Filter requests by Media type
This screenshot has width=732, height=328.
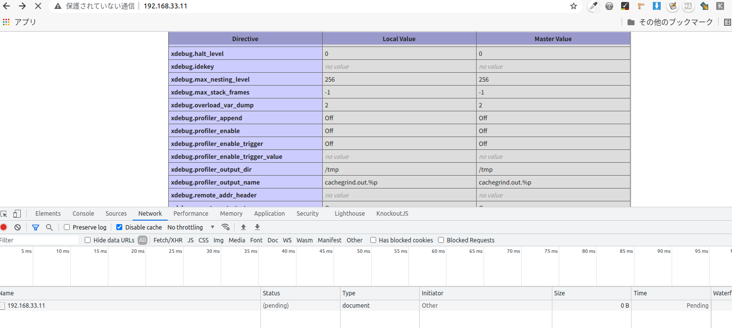click(237, 240)
